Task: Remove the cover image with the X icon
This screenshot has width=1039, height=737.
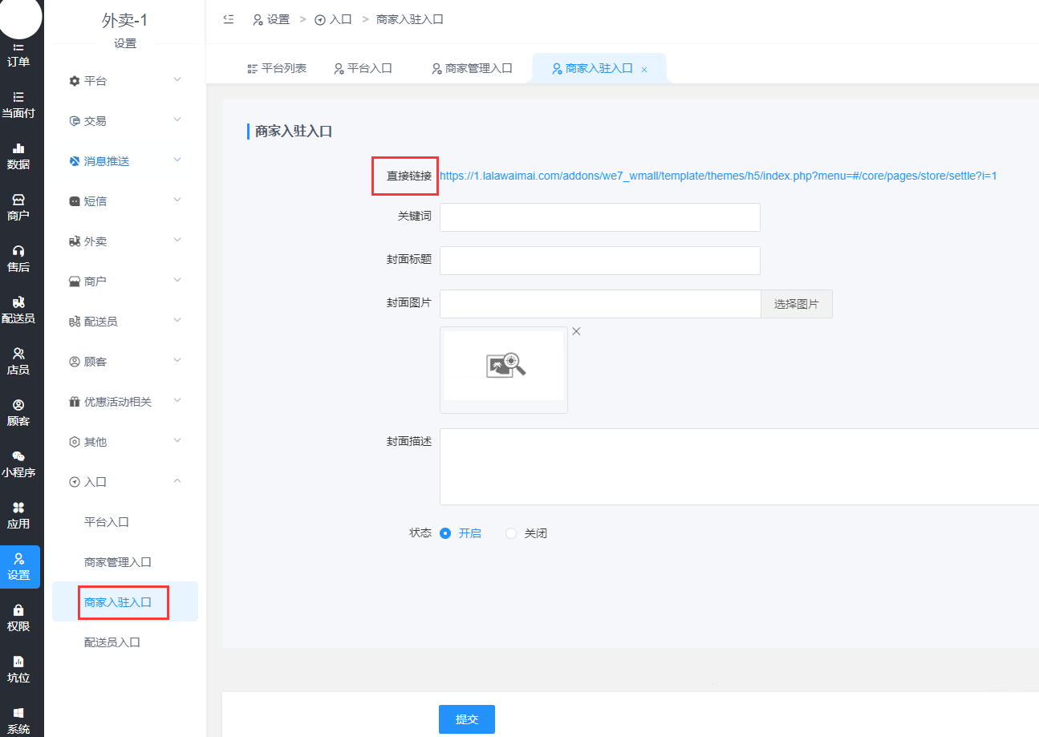Action: [576, 331]
